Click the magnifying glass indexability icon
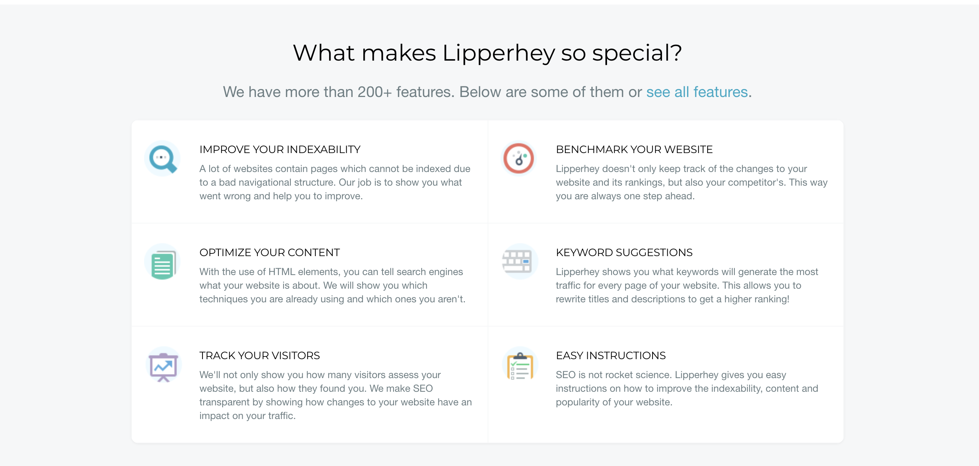The height and width of the screenshot is (466, 979). pyautogui.click(x=162, y=158)
